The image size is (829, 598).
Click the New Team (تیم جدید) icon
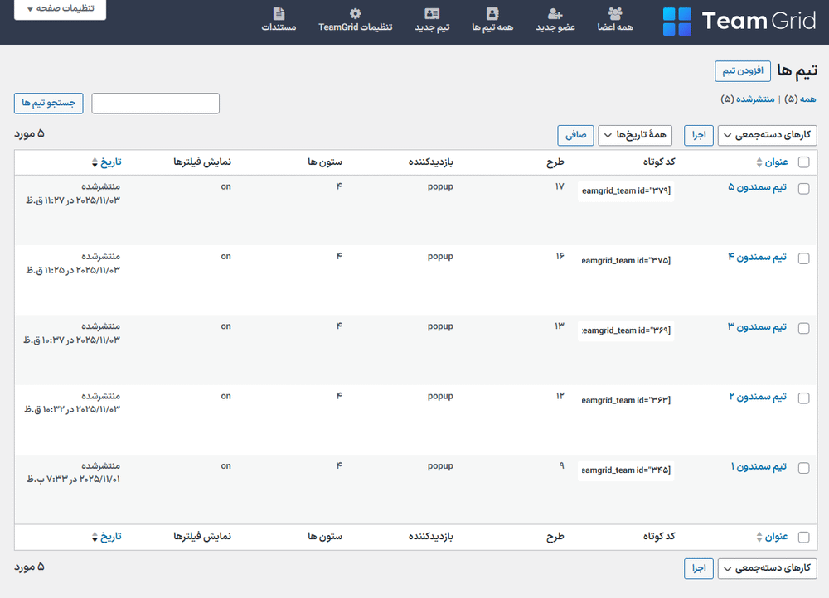432,14
